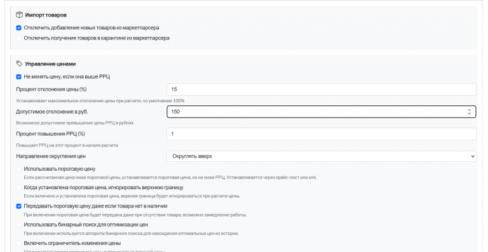Check Включить ограничитель изменения цены
Screen dimensions: 488x252
point(18,243)
